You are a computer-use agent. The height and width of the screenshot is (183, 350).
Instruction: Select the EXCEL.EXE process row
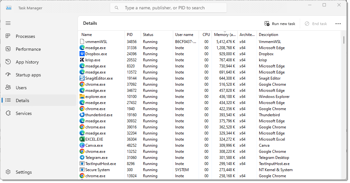210,139
